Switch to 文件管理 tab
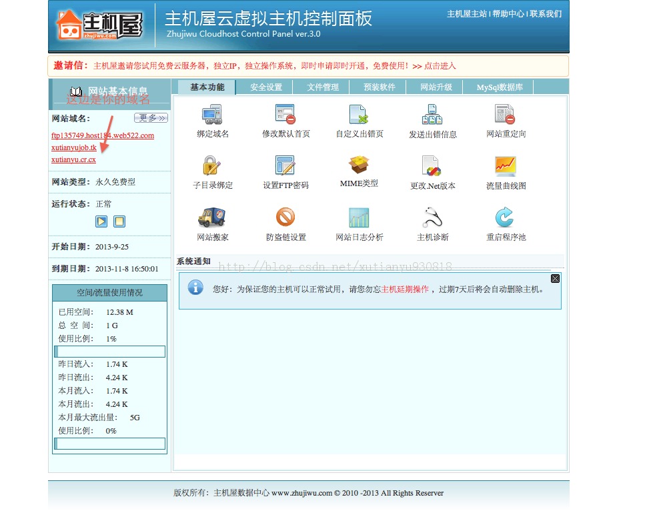The width and height of the screenshot is (659, 519). [x=322, y=87]
